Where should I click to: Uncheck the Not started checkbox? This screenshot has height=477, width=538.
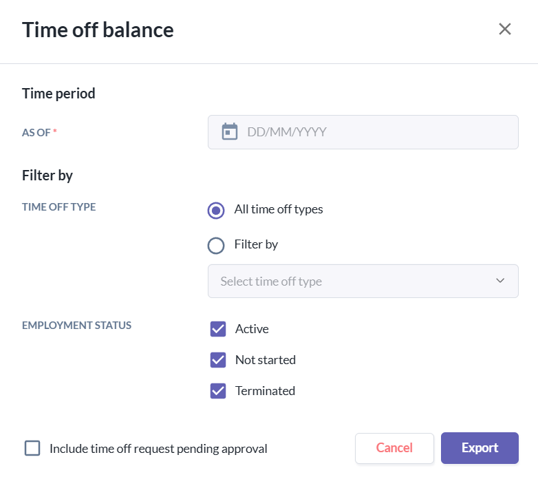point(218,360)
